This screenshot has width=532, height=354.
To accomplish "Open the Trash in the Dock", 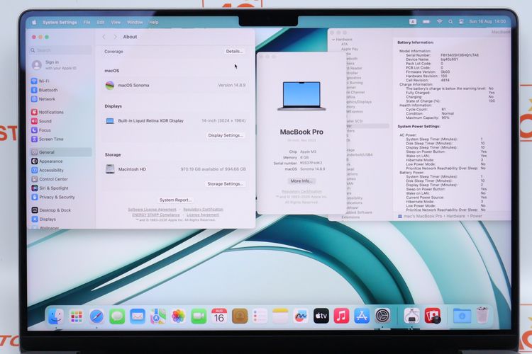I will tap(482, 315).
